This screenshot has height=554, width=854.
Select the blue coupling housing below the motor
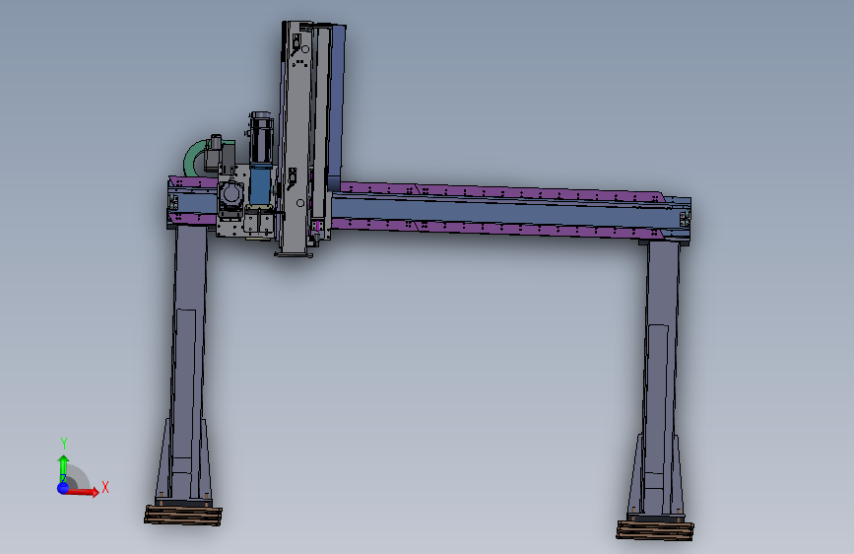(260, 183)
